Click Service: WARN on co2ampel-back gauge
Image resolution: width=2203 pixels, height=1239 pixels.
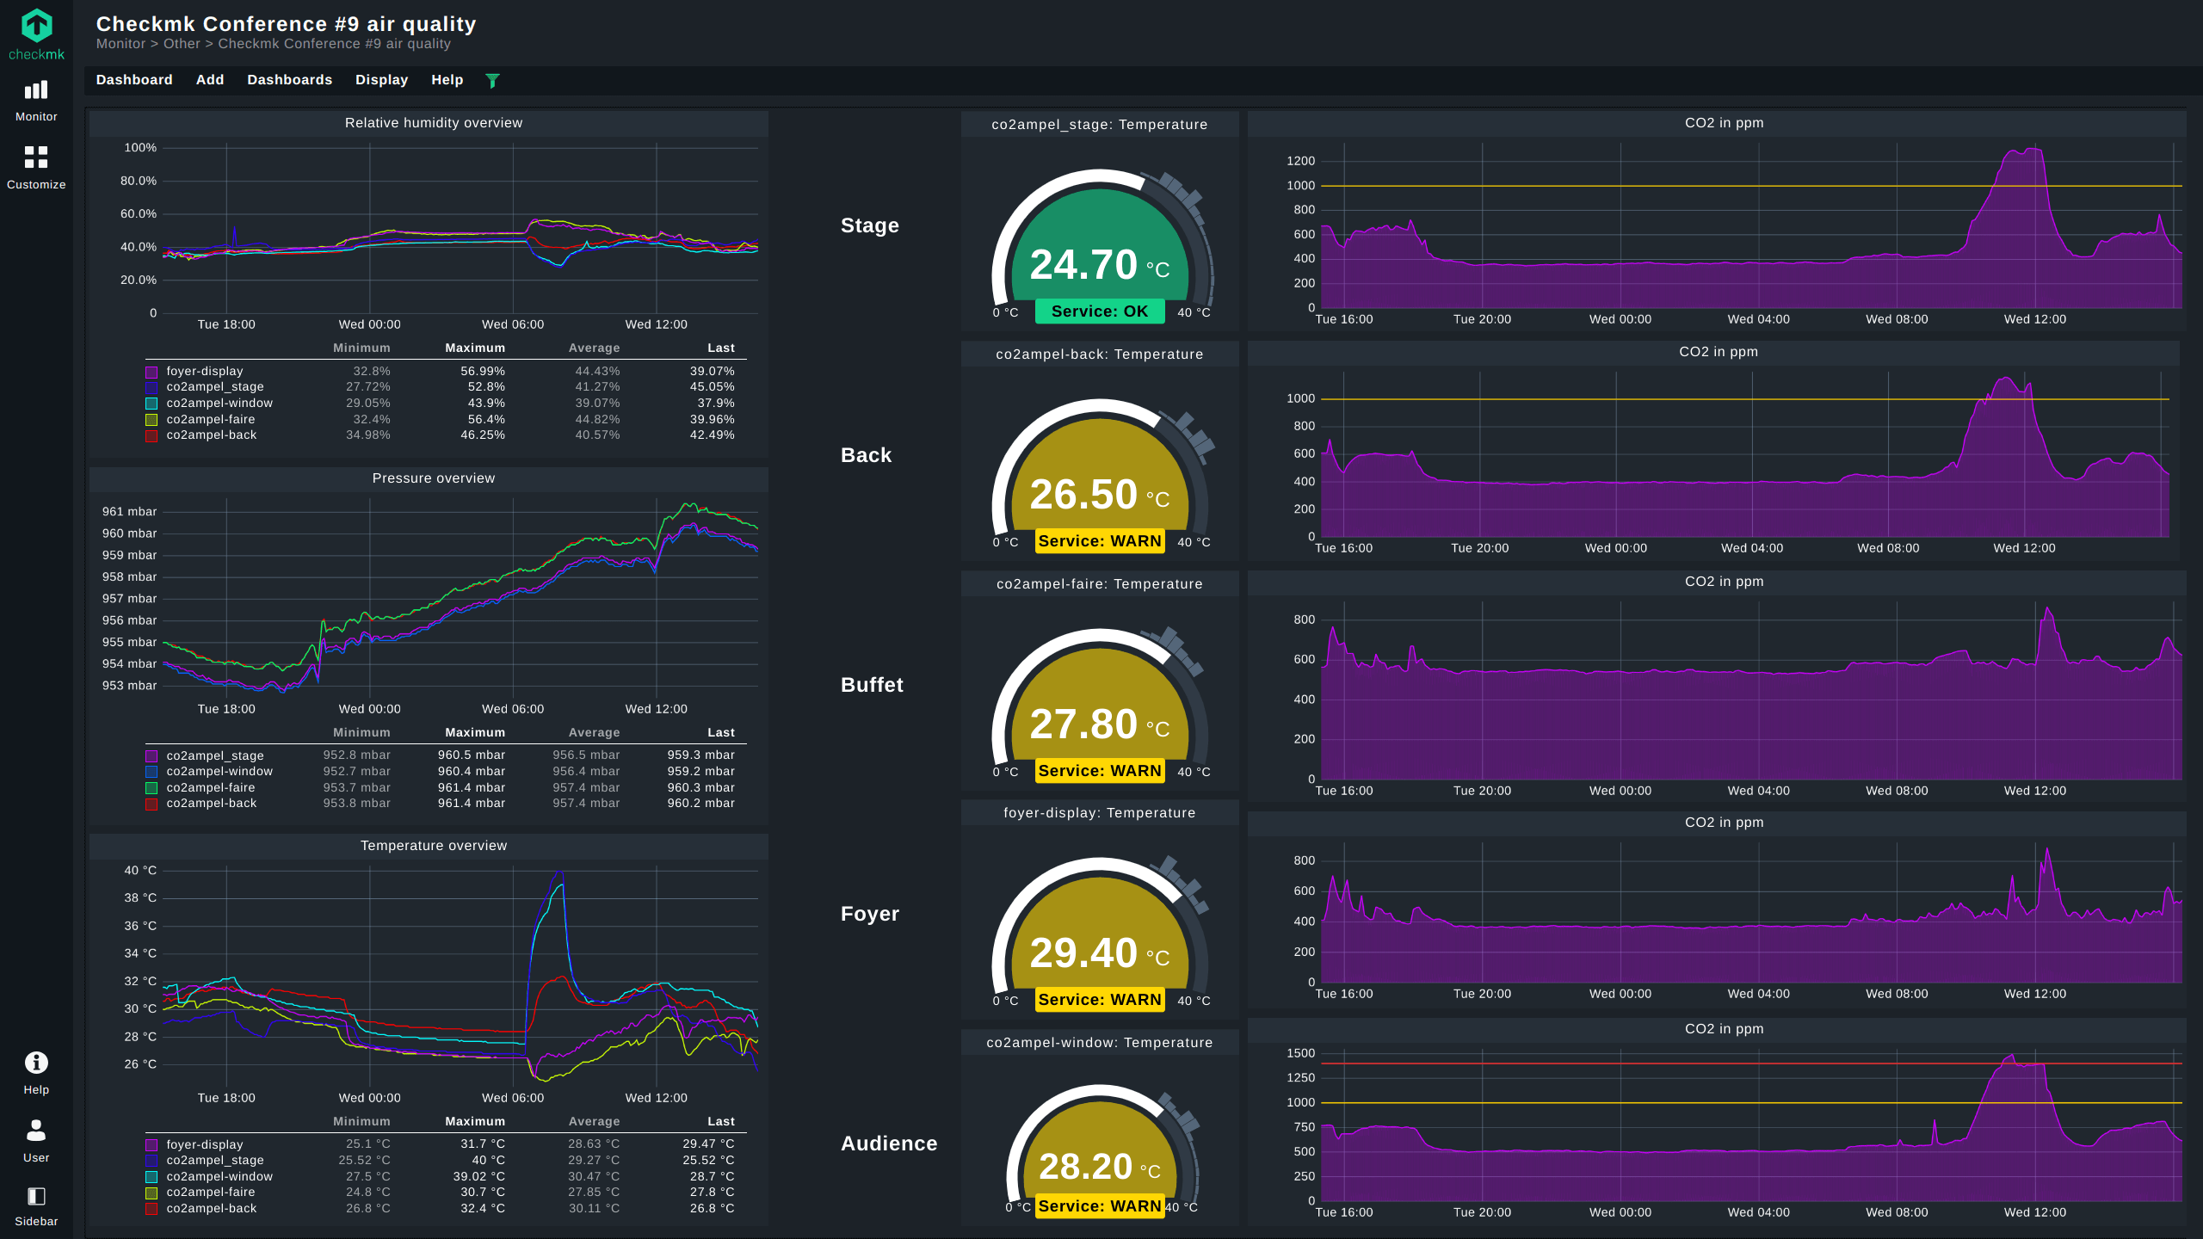[x=1100, y=541]
